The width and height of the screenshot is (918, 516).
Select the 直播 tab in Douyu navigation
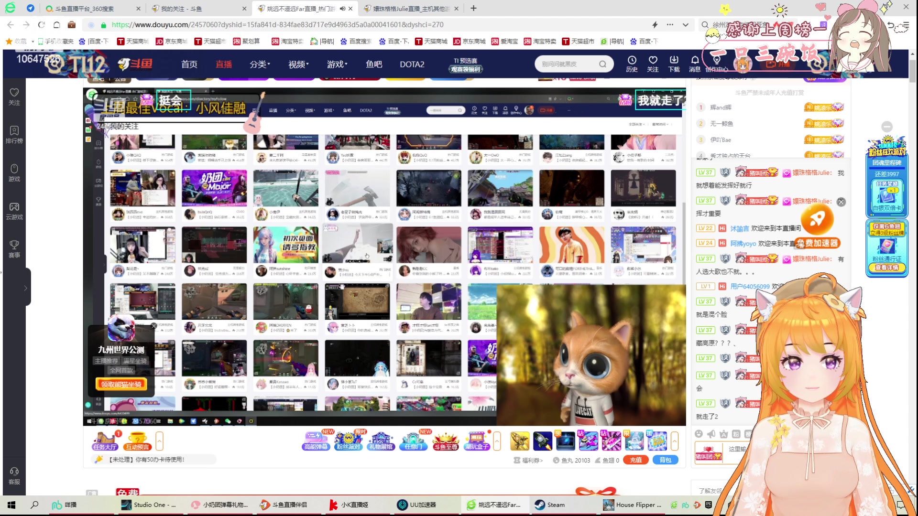pos(224,64)
